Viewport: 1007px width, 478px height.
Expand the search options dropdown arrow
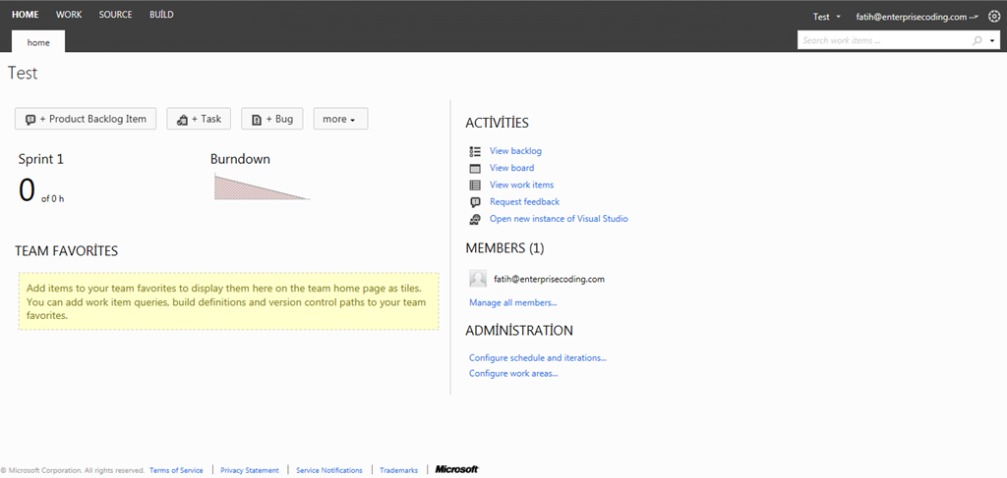point(993,40)
